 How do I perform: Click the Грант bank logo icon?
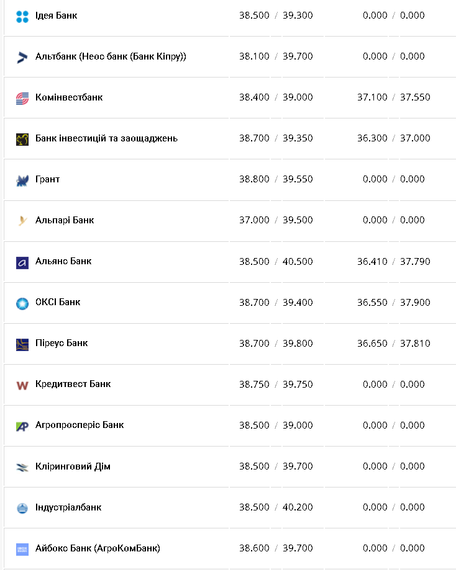tap(22, 180)
